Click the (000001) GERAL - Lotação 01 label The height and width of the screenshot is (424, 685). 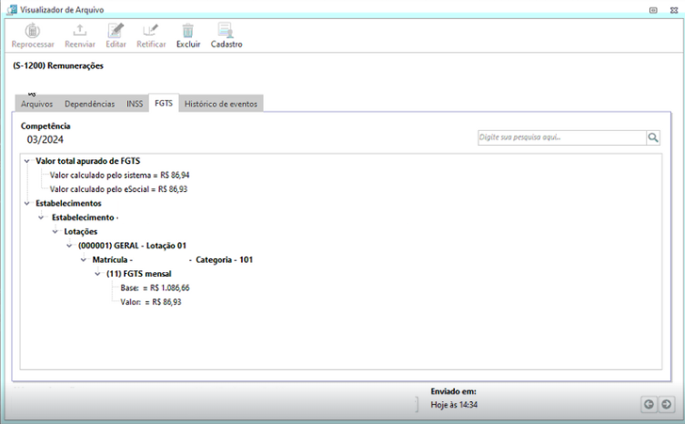(x=133, y=246)
